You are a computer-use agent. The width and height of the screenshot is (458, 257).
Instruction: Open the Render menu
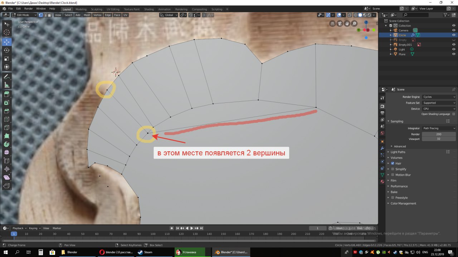click(x=28, y=8)
